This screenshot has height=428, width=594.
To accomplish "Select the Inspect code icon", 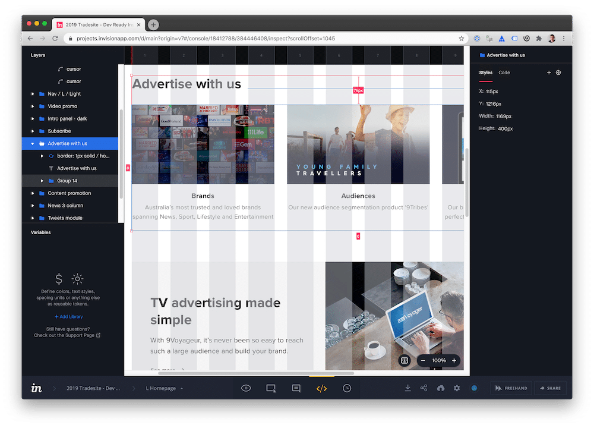I will point(321,388).
